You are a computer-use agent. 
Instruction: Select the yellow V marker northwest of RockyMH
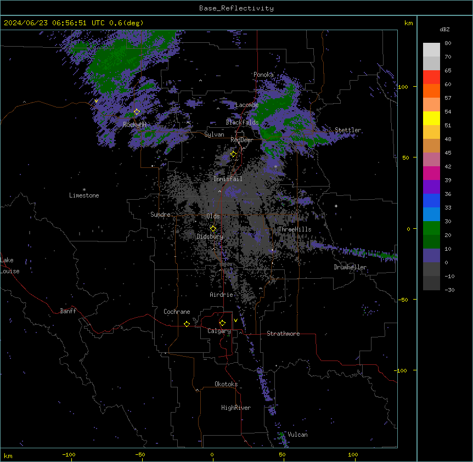click(x=96, y=101)
